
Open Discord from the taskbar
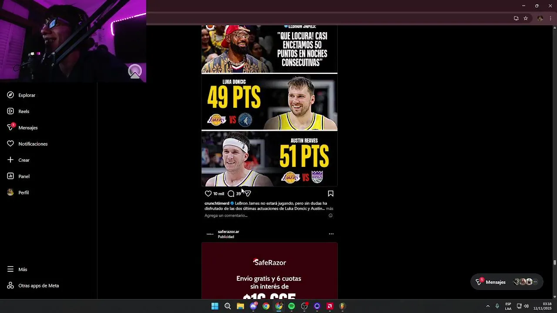(x=253, y=306)
